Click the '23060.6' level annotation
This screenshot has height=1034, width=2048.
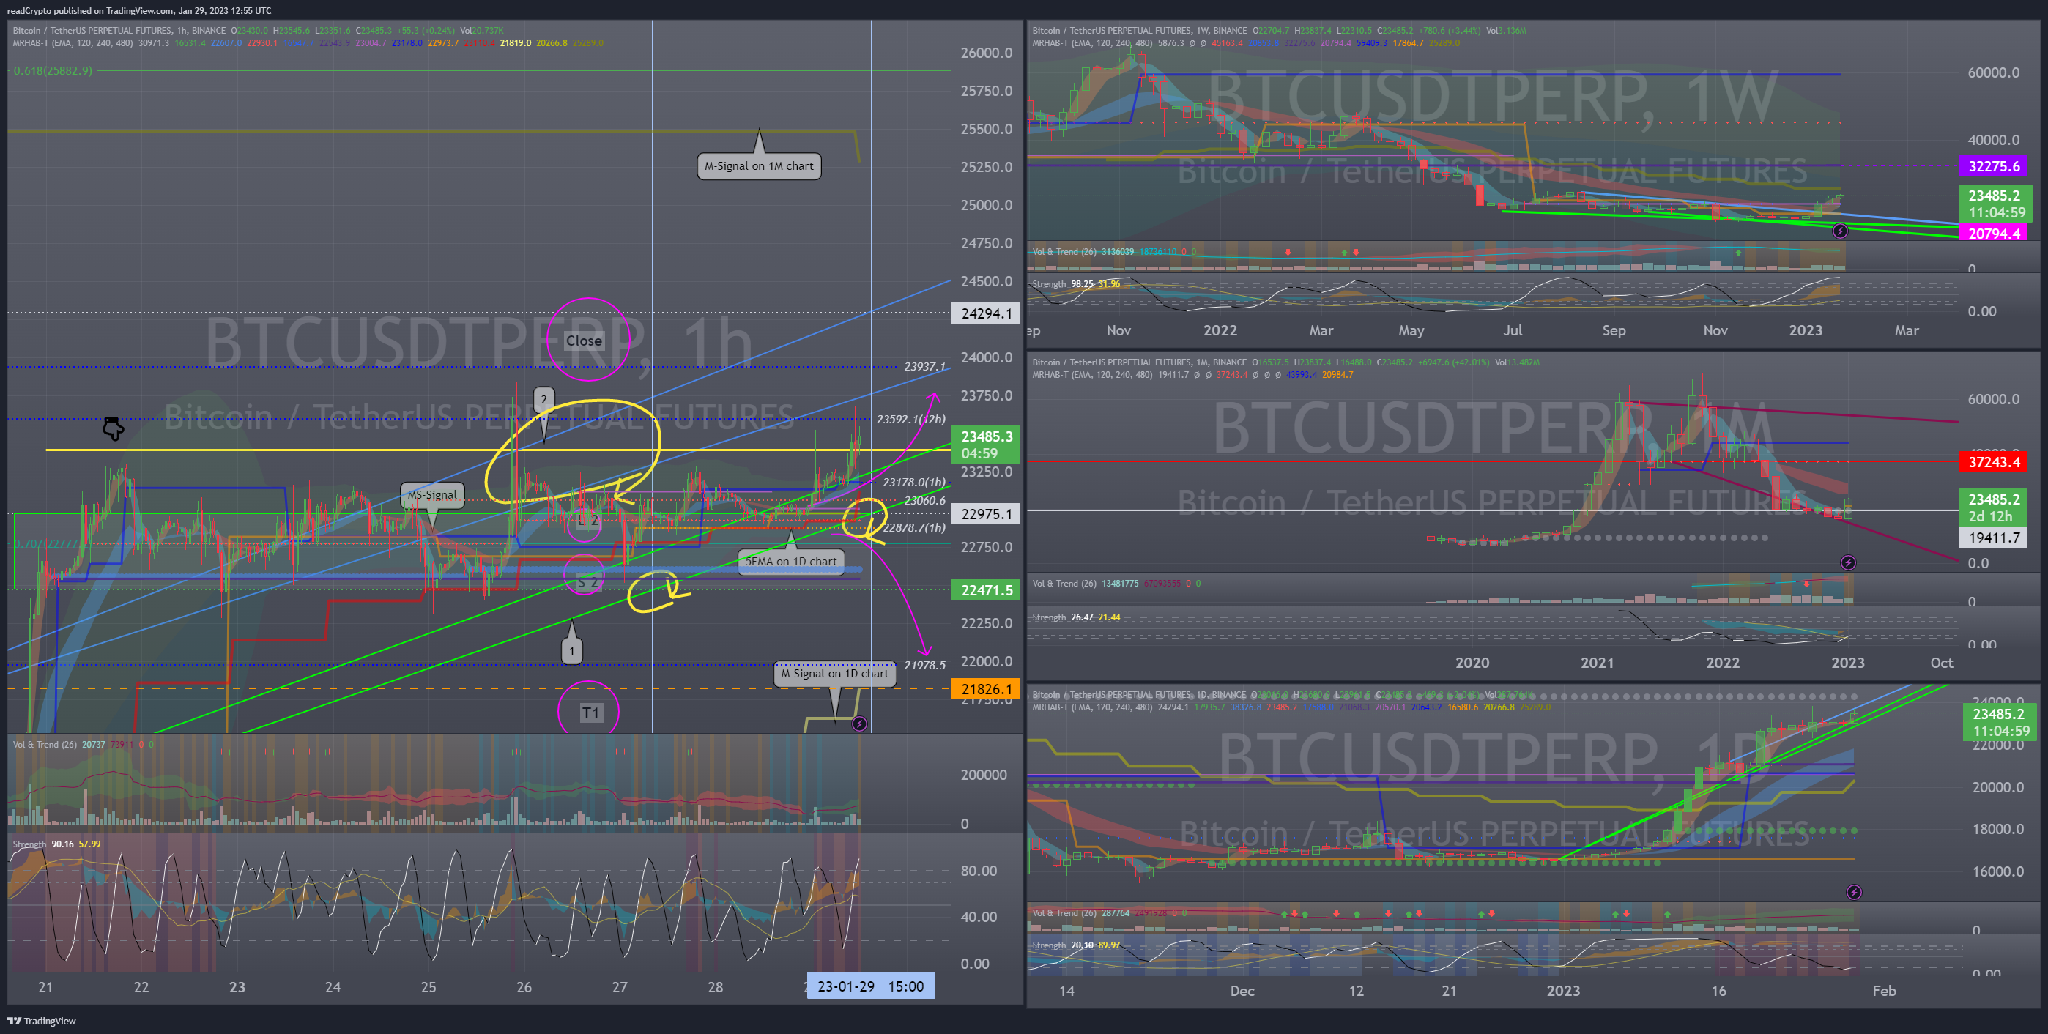click(x=924, y=500)
